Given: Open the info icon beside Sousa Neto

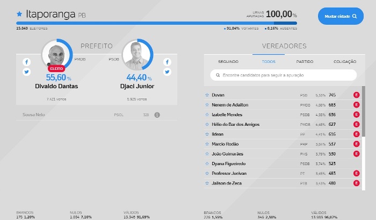Looking at the screenshot, I should [157, 115].
